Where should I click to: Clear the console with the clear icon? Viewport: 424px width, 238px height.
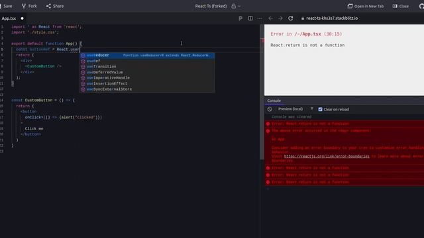tap(270, 109)
